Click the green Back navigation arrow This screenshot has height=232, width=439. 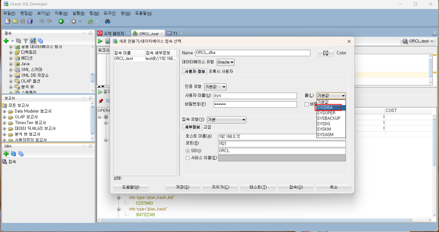[x=61, y=21]
